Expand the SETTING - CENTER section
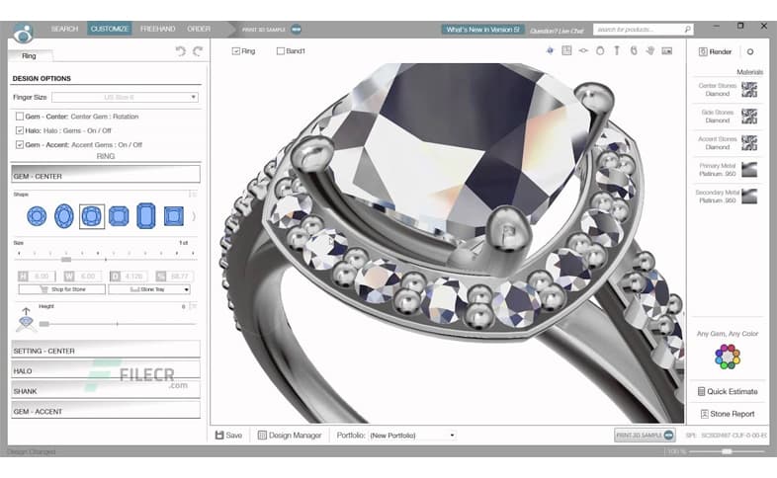The height and width of the screenshot is (478, 777). tap(106, 349)
